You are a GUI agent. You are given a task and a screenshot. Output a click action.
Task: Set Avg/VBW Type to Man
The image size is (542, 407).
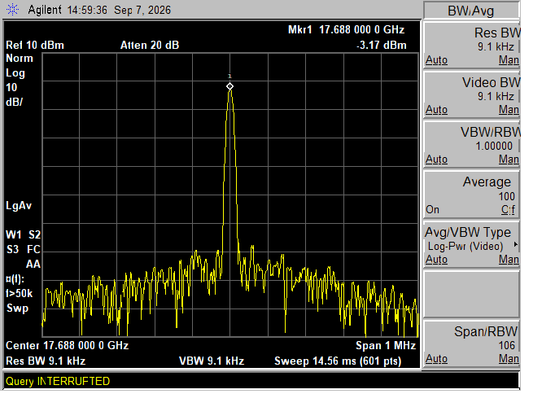click(509, 260)
